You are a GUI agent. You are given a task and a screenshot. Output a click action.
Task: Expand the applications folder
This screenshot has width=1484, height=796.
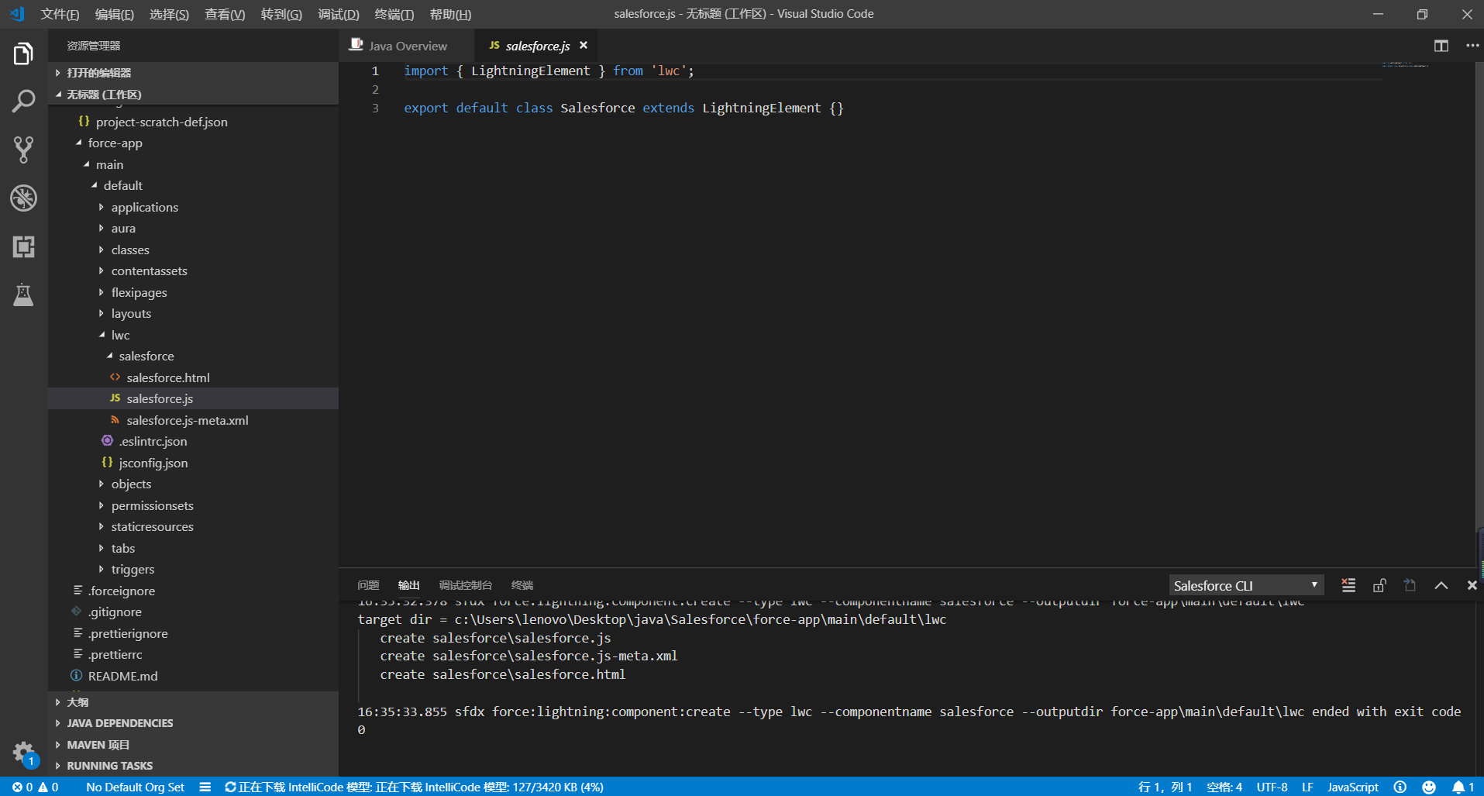(x=193, y=207)
